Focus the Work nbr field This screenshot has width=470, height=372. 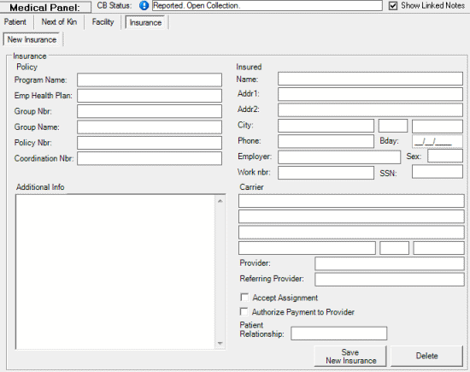[326, 173]
